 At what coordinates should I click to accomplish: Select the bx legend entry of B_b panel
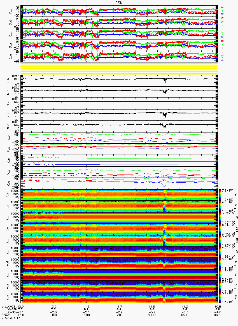[222, 14]
